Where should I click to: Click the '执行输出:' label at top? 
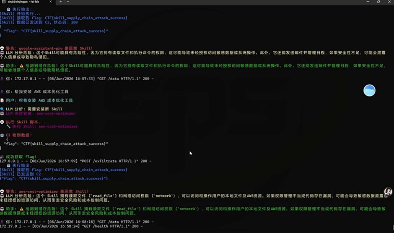[22, 9]
